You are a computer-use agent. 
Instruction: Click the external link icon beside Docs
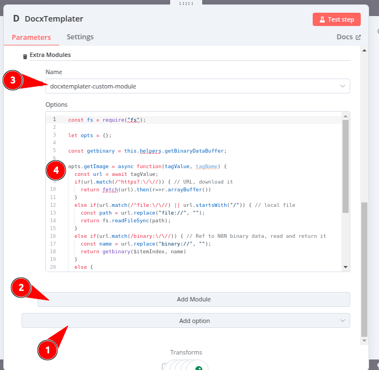[x=358, y=37]
